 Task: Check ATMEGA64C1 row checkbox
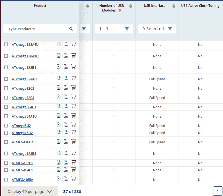(x=6, y=170)
